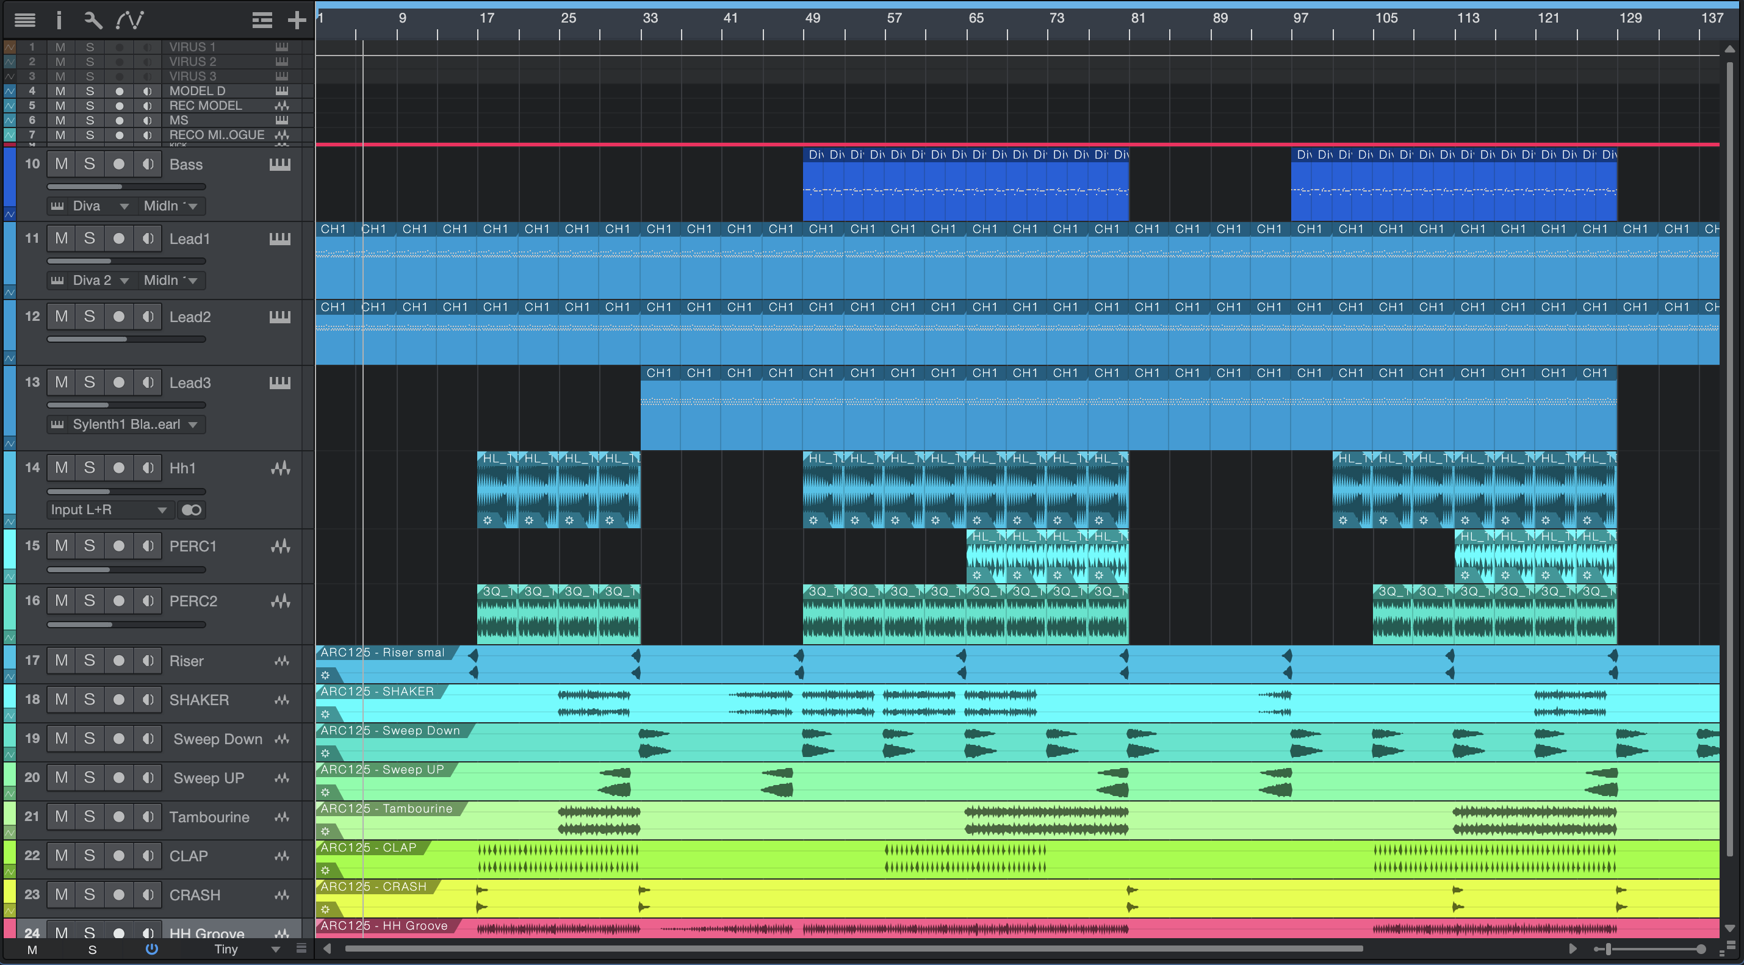Click the track layout icon left of the plus
The height and width of the screenshot is (965, 1744).
(262, 20)
